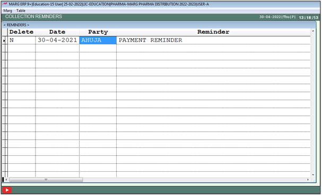Select the date cell 30-04-2021
This screenshot has width=322, height=195.
[x=57, y=40]
